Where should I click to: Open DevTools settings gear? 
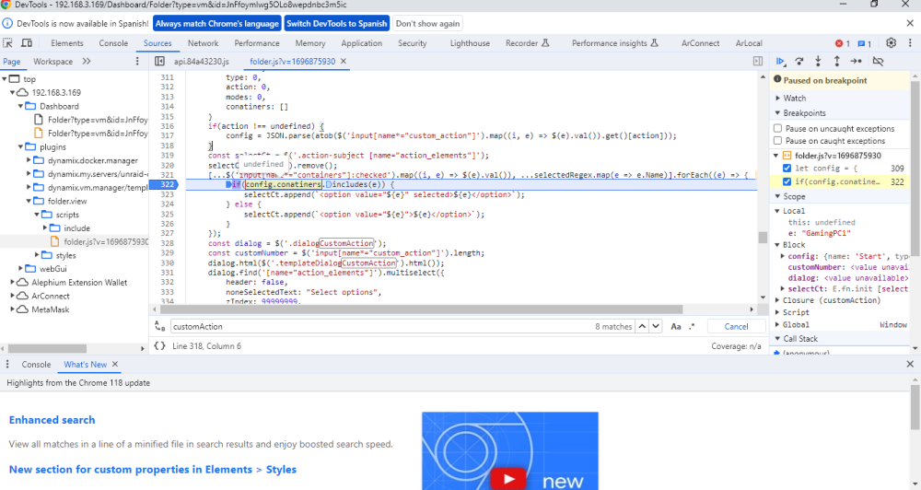891,43
